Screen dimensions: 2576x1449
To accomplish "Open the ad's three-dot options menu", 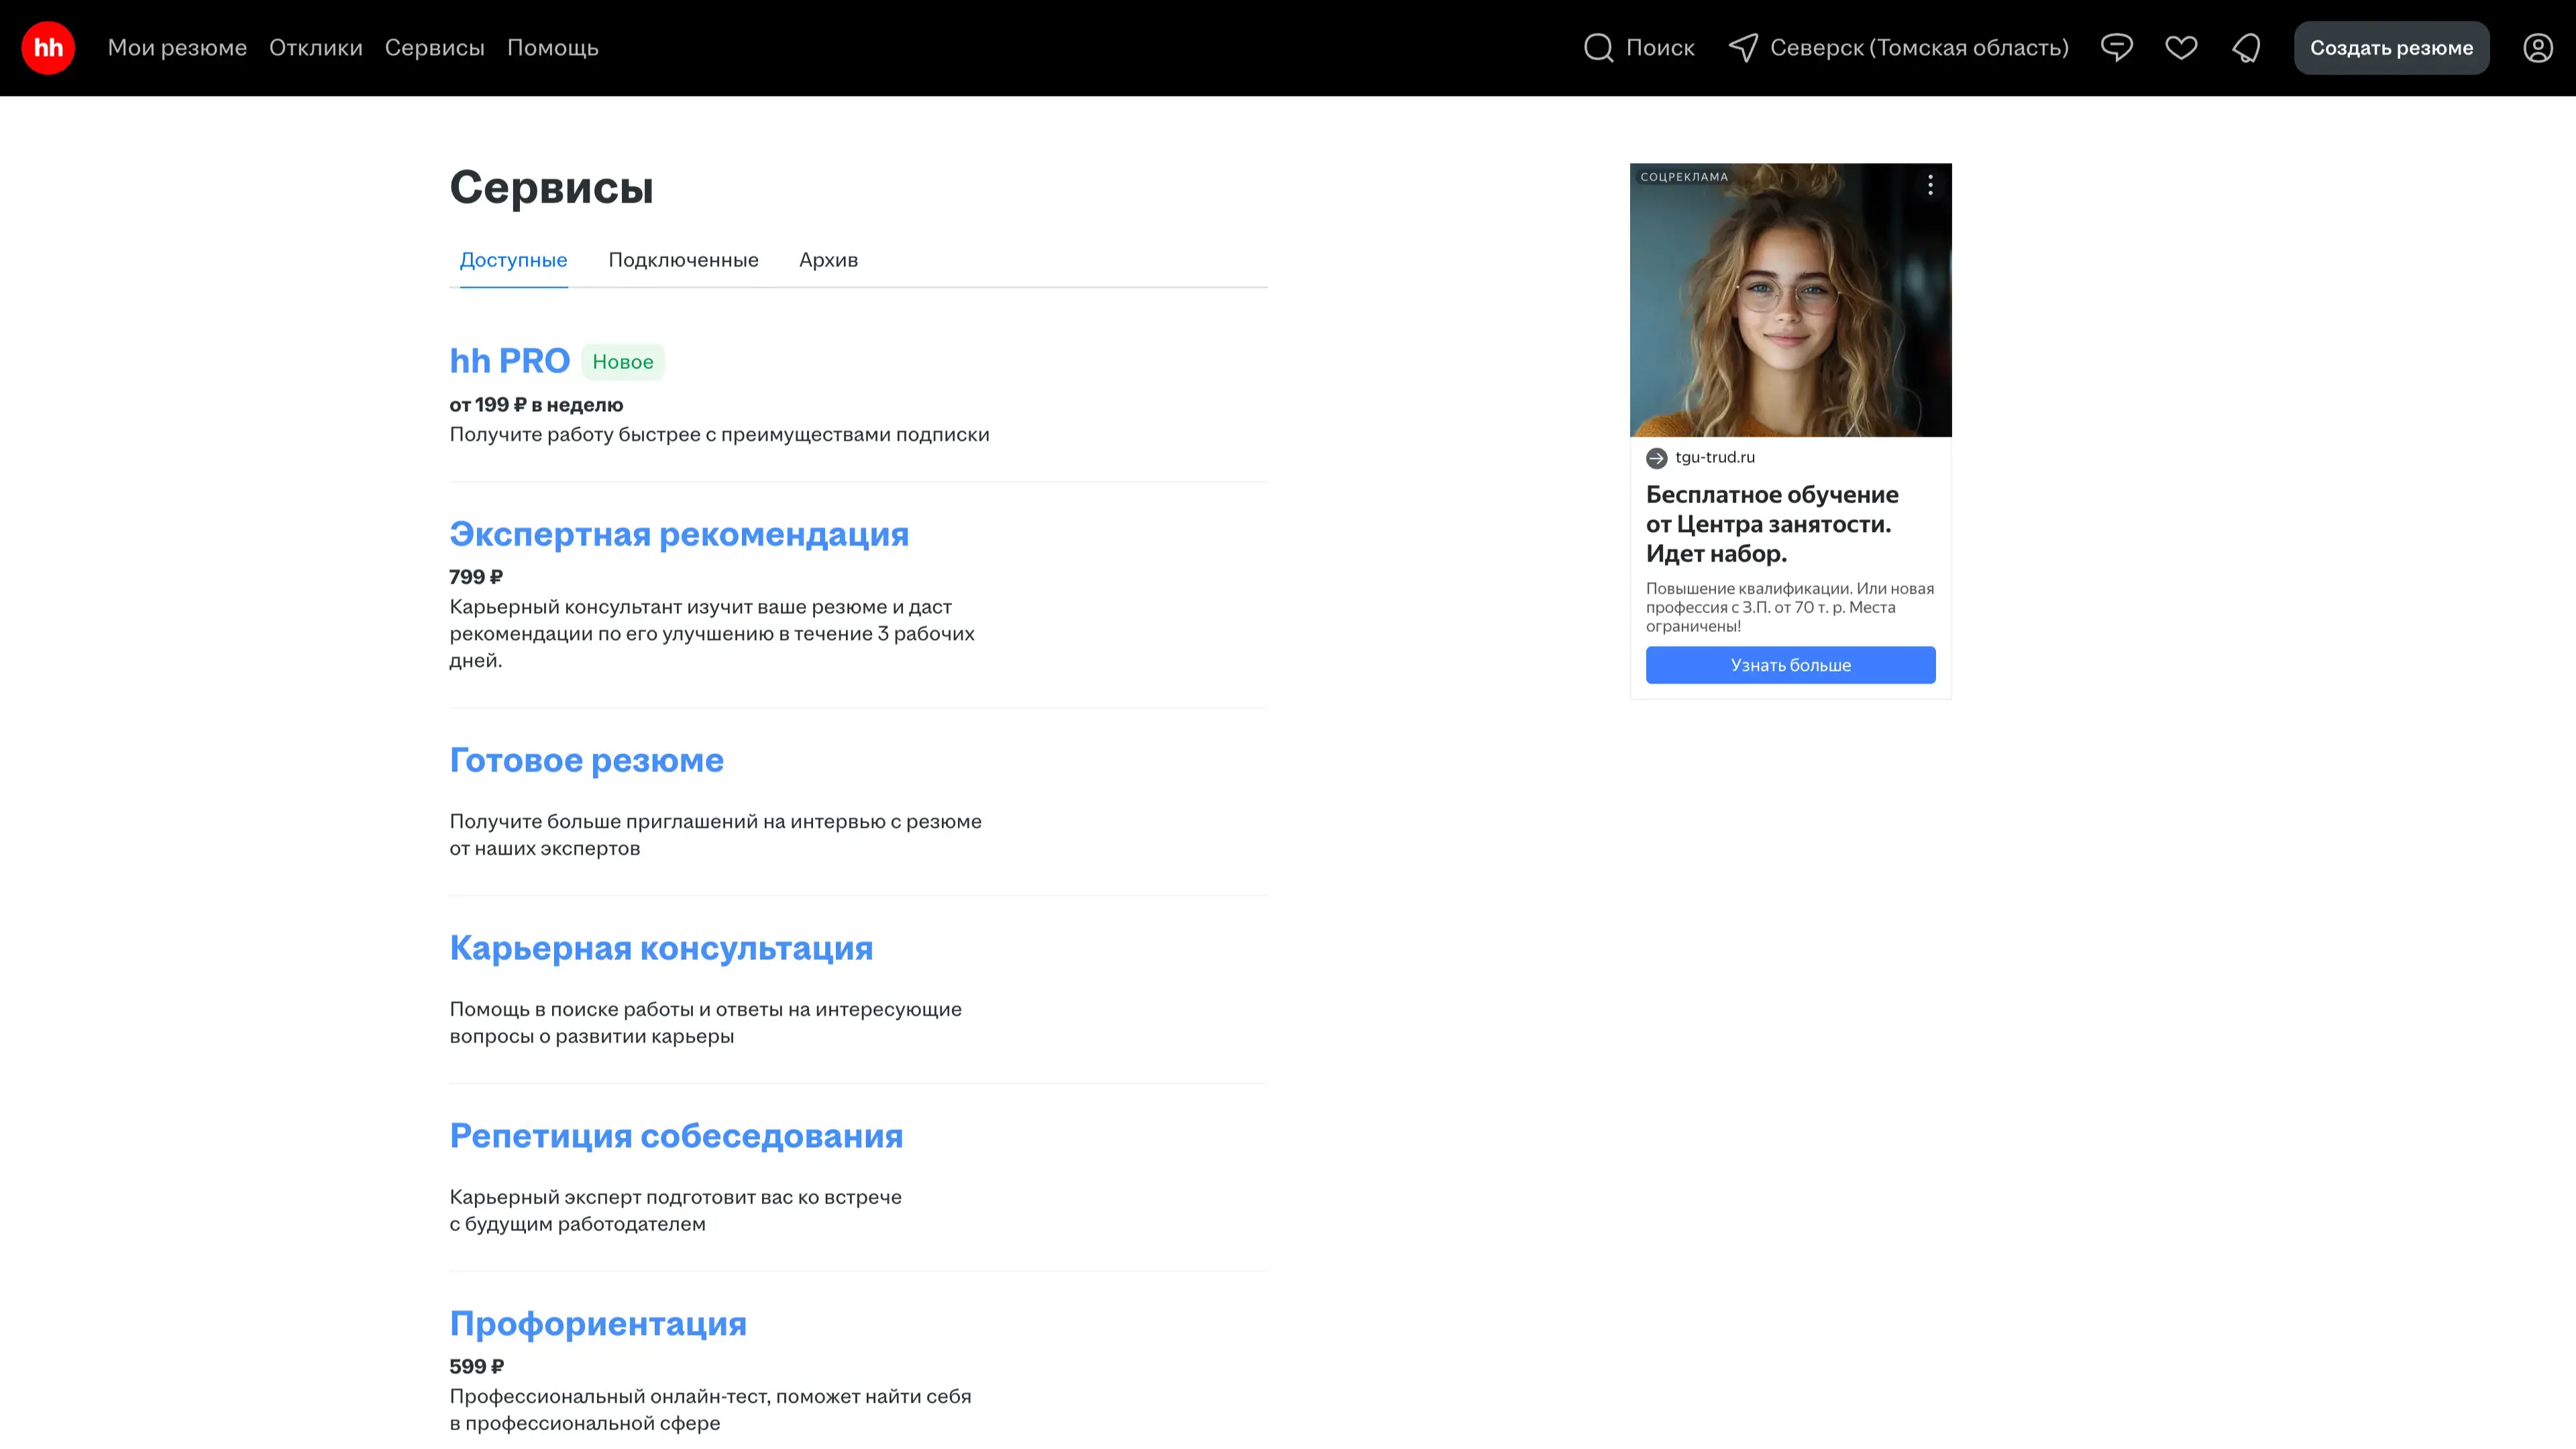I will pyautogui.click(x=1930, y=185).
